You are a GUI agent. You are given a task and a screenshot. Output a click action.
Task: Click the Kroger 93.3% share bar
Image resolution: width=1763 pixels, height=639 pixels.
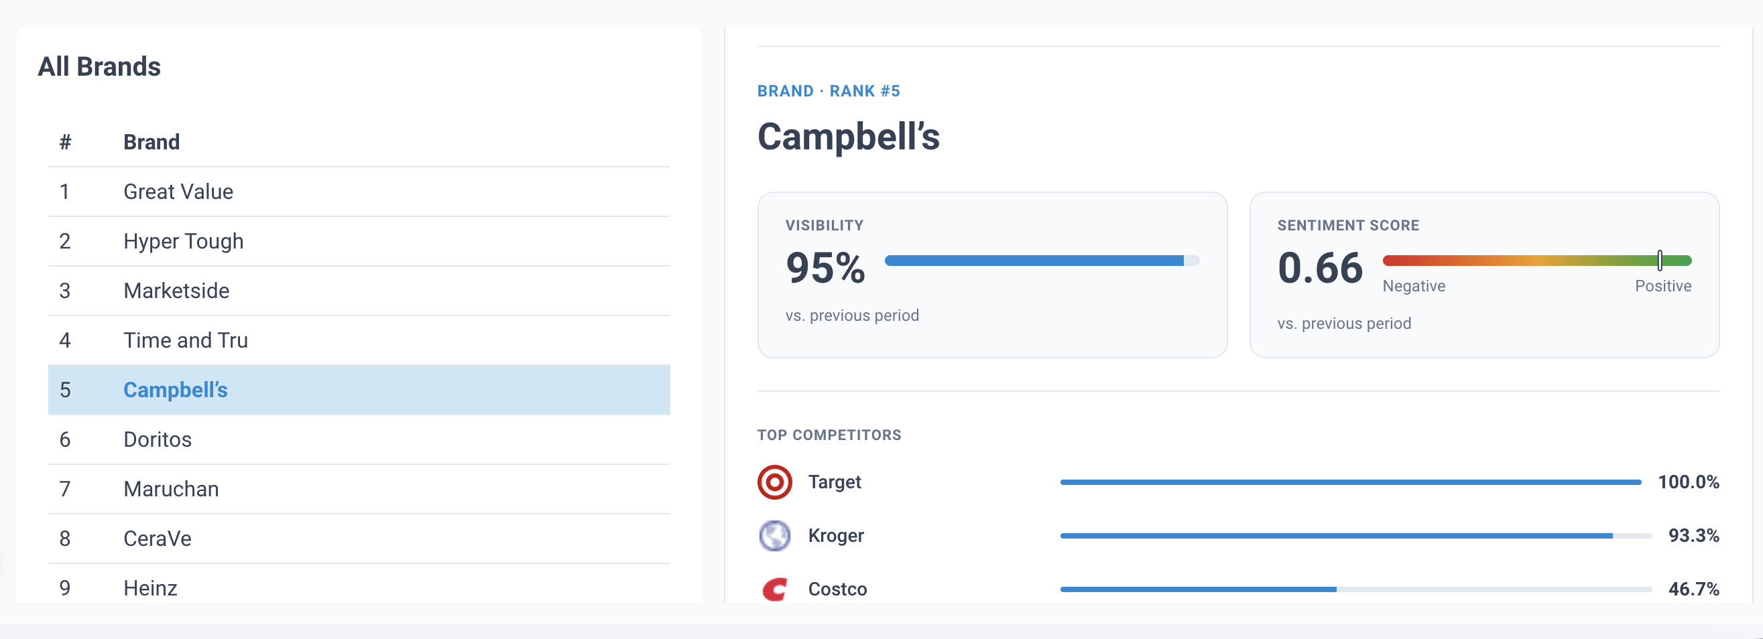click(1355, 536)
